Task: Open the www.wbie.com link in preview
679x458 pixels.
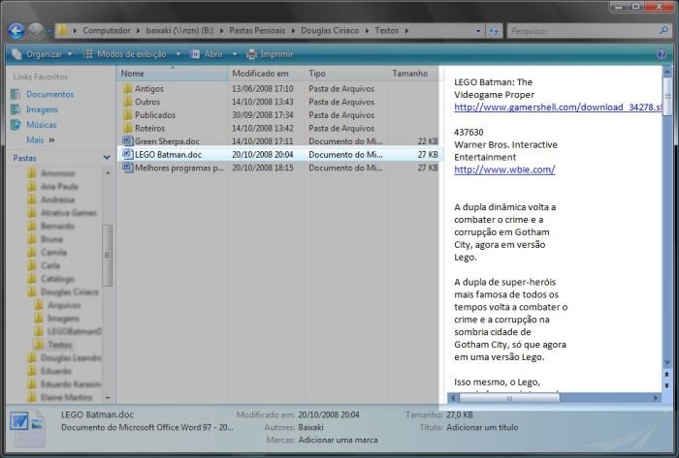Action: click(504, 169)
